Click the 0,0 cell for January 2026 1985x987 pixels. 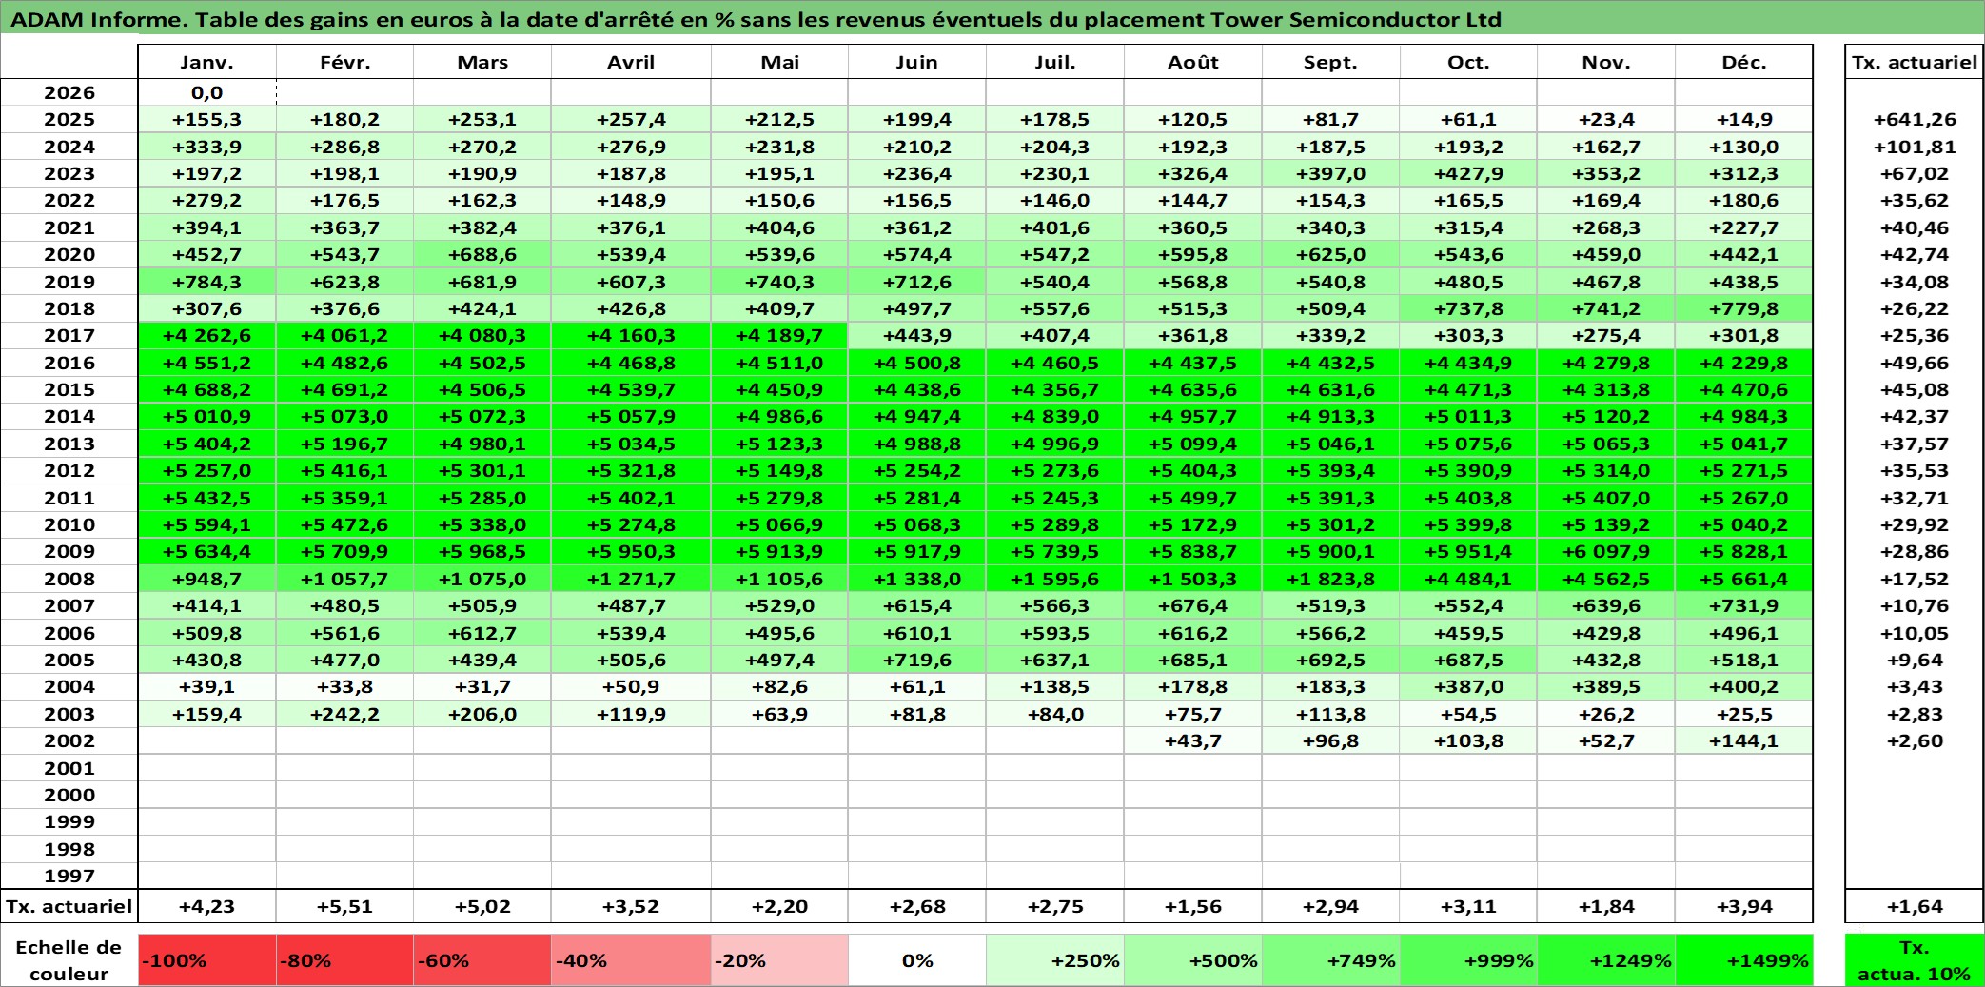click(207, 92)
